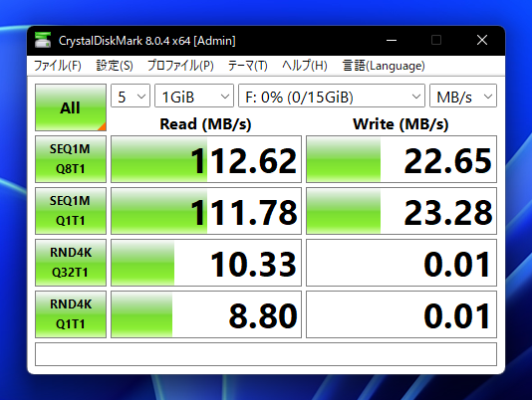Viewport: 532px width, 400px height.
Task: Select the 112.62 read result value
Action: coord(206,159)
